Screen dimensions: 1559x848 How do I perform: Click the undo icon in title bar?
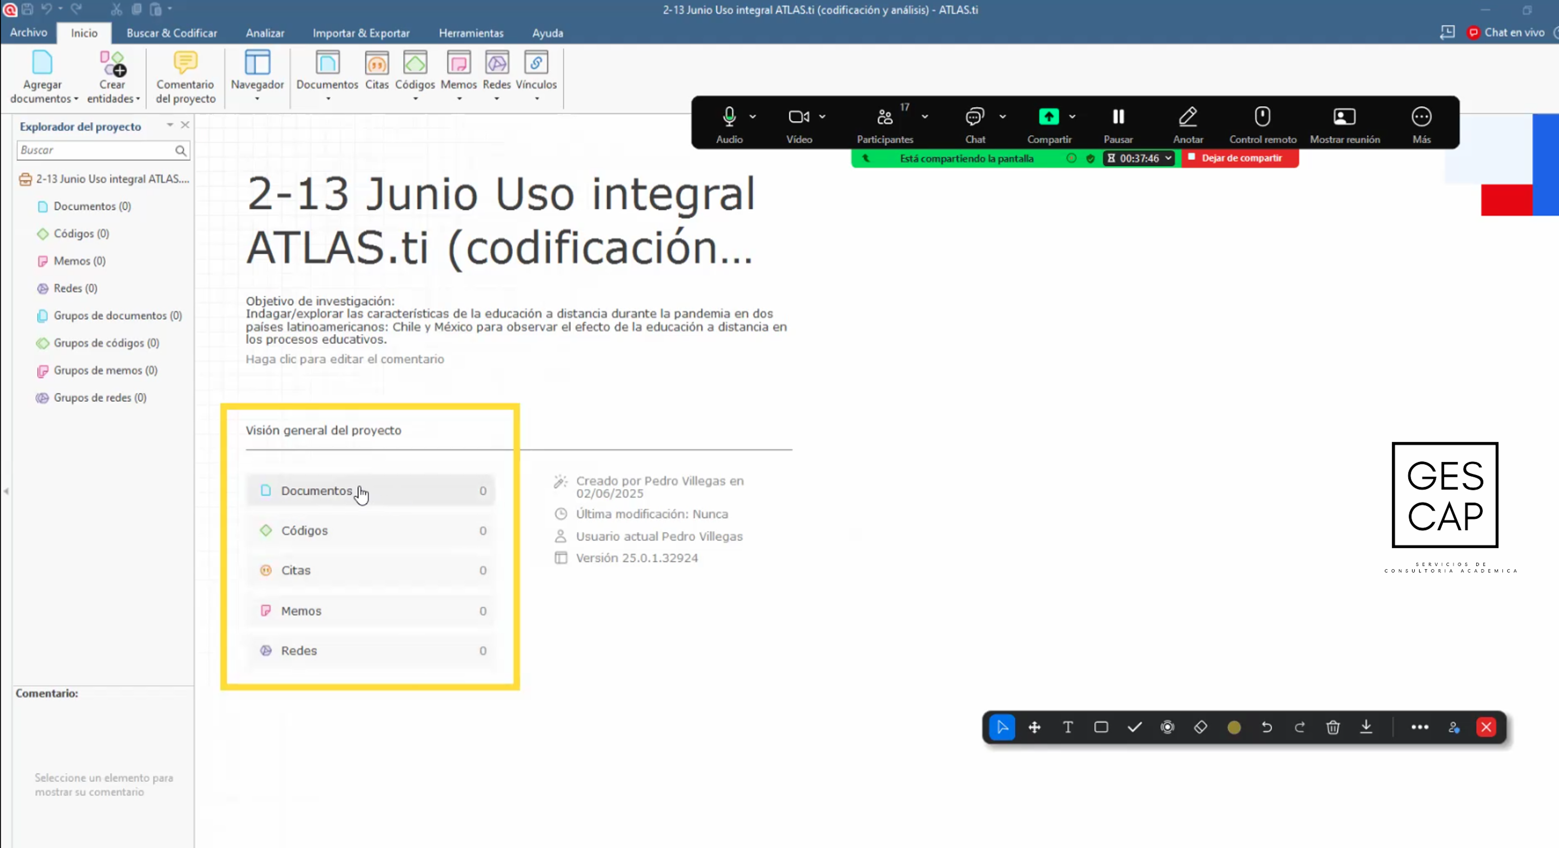point(46,9)
